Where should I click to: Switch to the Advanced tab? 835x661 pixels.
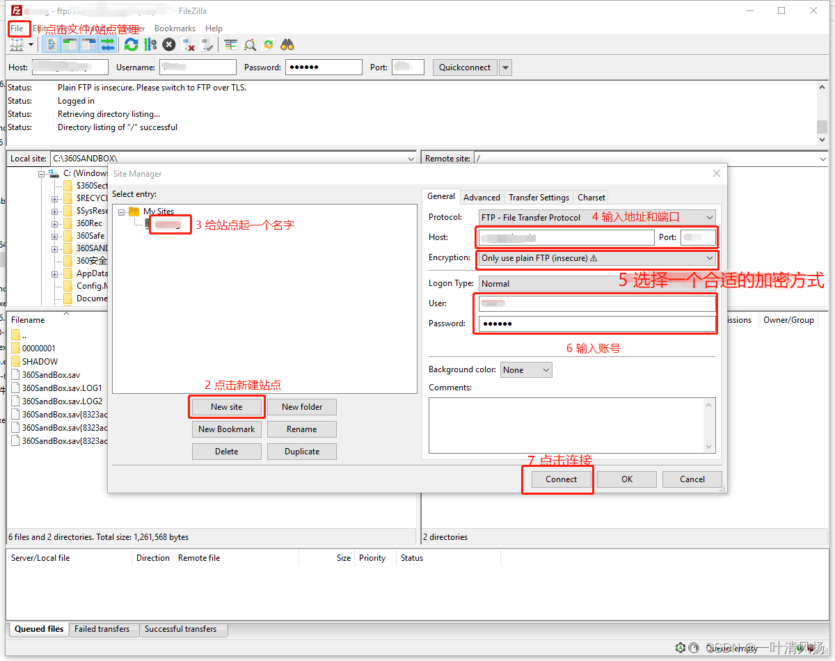point(482,198)
